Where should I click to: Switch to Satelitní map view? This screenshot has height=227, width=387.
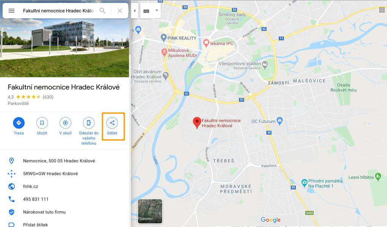(x=150, y=211)
